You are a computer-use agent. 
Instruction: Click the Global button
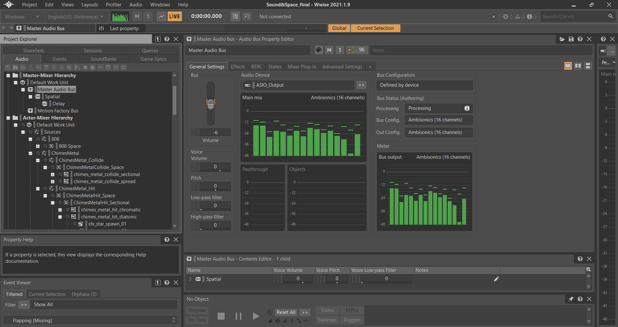coord(339,28)
